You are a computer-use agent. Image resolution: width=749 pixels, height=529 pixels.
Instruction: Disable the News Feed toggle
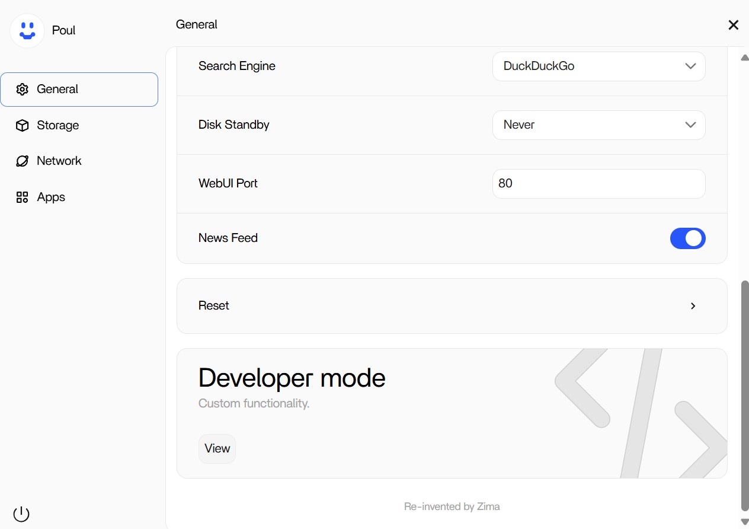[x=687, y=238]
